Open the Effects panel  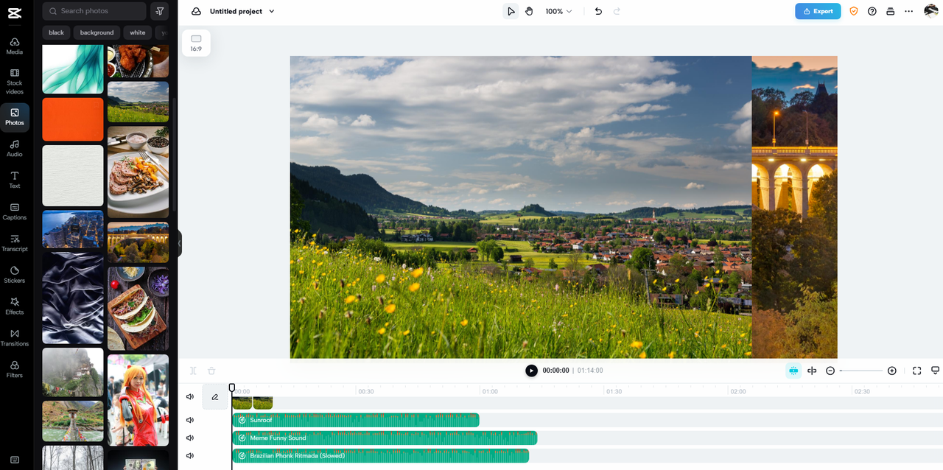[15, 306]
